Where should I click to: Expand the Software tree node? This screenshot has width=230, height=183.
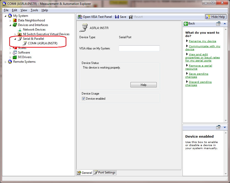10,53
